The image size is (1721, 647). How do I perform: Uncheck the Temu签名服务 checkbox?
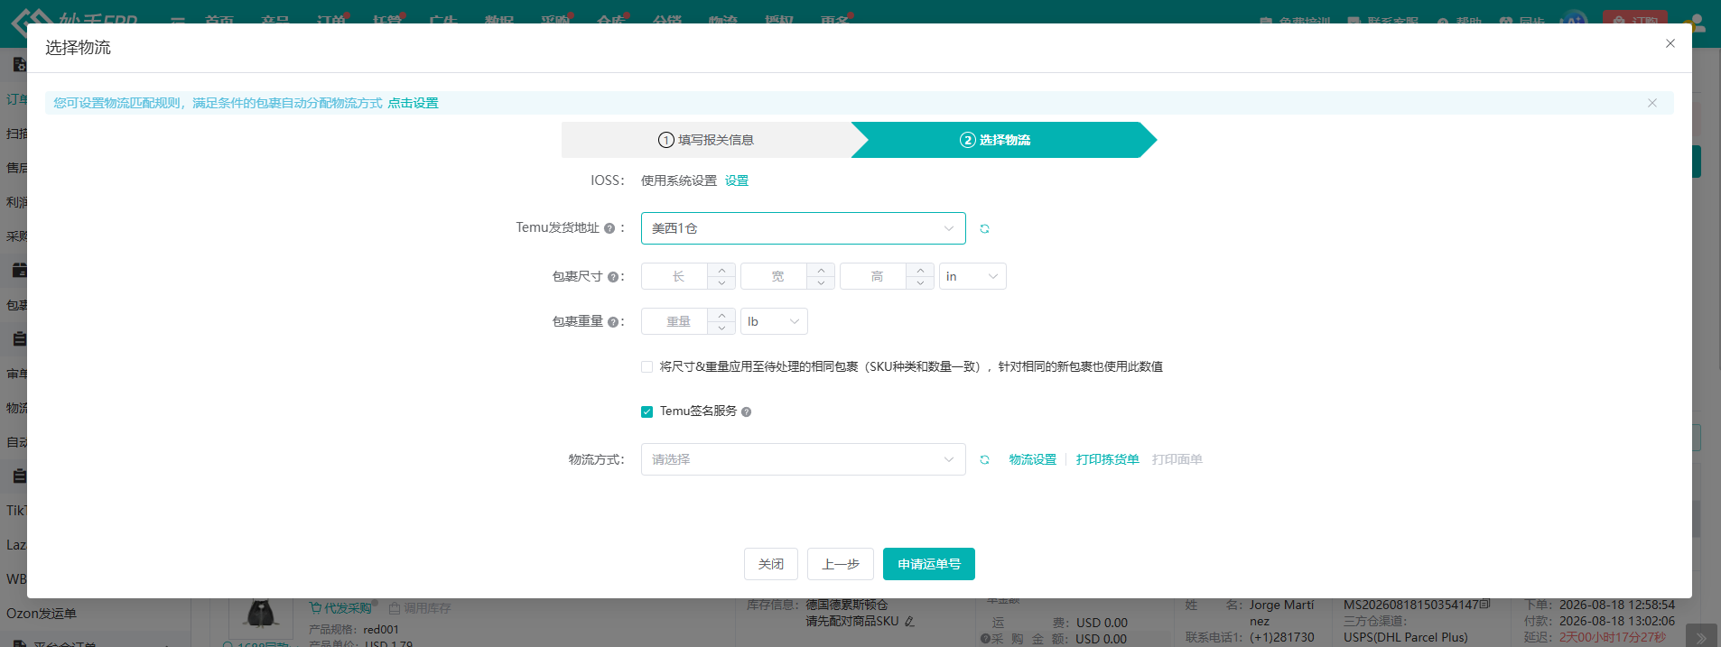click(x=647, y=411)
